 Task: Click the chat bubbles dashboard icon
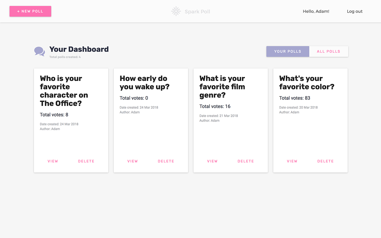point(40,51)
